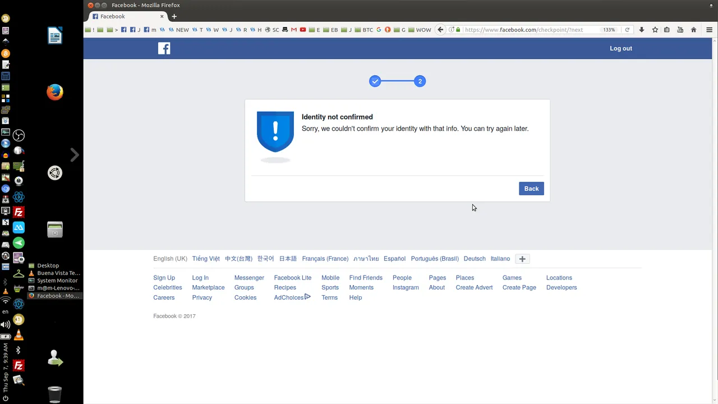Click the Sign Up footer link
The height and width of the screenshot is (404, 718).
click(164, 278)
